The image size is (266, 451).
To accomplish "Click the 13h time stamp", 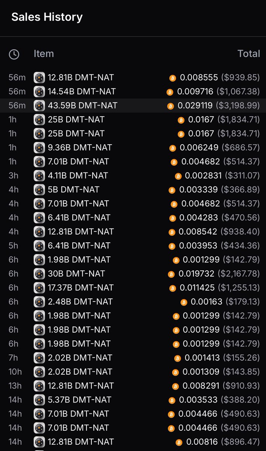I will coord(15,386).
